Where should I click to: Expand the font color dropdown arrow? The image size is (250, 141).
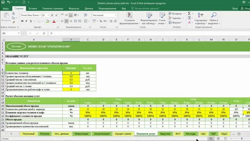coord(57,21)
